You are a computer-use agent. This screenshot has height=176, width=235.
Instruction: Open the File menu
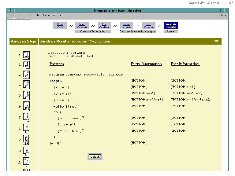(x=11, y=15)
